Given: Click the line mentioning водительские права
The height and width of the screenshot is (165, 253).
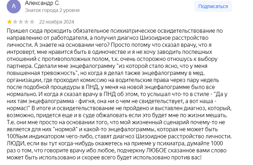Looking at the screenshot, I should coord(113,80).
